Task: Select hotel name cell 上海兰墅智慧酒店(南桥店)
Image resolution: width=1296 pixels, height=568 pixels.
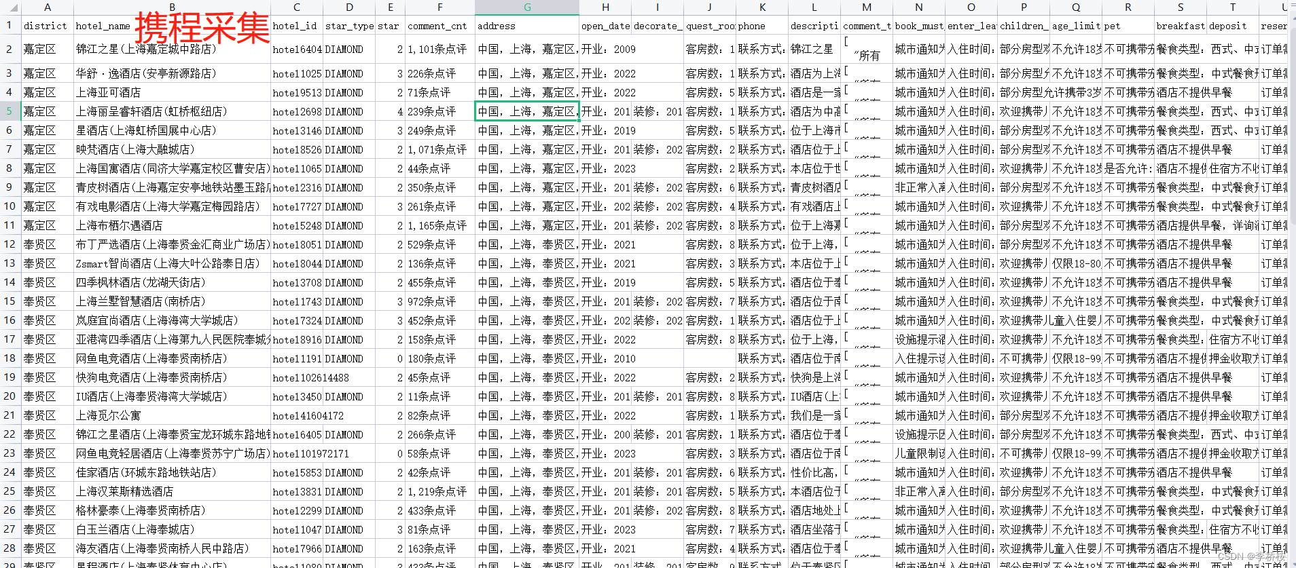Action: pos(172,301)
